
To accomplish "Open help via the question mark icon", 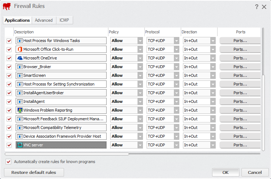I will (257, 7).
